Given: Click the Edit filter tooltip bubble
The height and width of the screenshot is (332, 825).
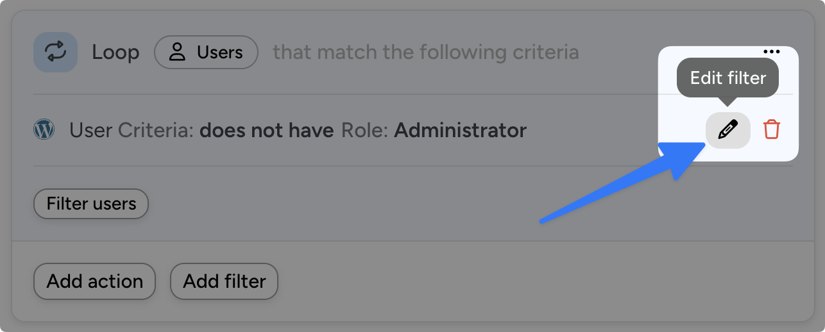Looking at the screenshot, I should [x=727, y=78].
